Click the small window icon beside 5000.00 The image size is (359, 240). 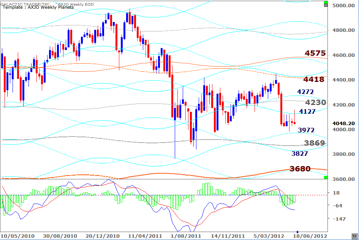326,5
